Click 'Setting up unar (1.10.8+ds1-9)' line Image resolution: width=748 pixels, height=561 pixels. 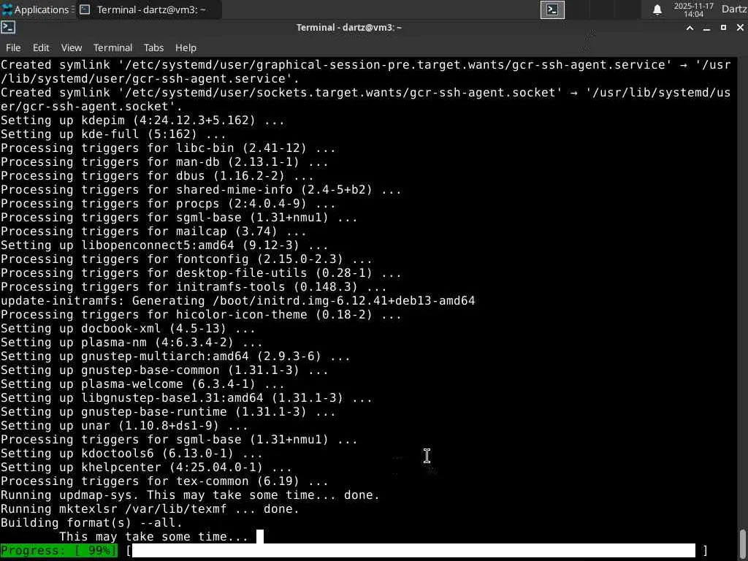[124, 426]
